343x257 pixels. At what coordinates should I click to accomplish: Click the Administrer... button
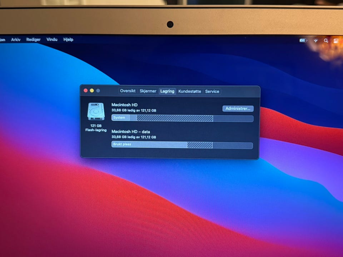coord(238,109)
